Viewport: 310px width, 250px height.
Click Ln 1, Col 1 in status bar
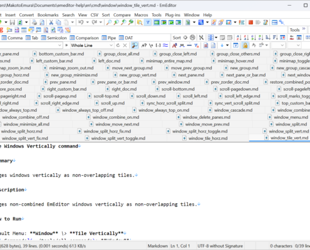180,246
